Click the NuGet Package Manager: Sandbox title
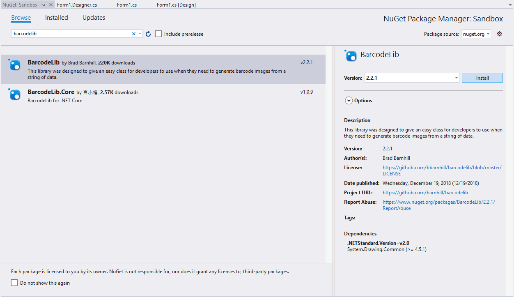Viewport: 514px width, 297px height. [443, 19]
